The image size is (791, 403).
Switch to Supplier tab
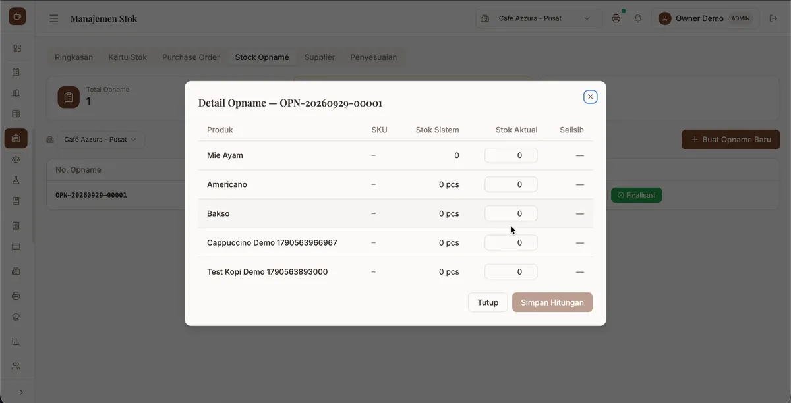point(320,57)
